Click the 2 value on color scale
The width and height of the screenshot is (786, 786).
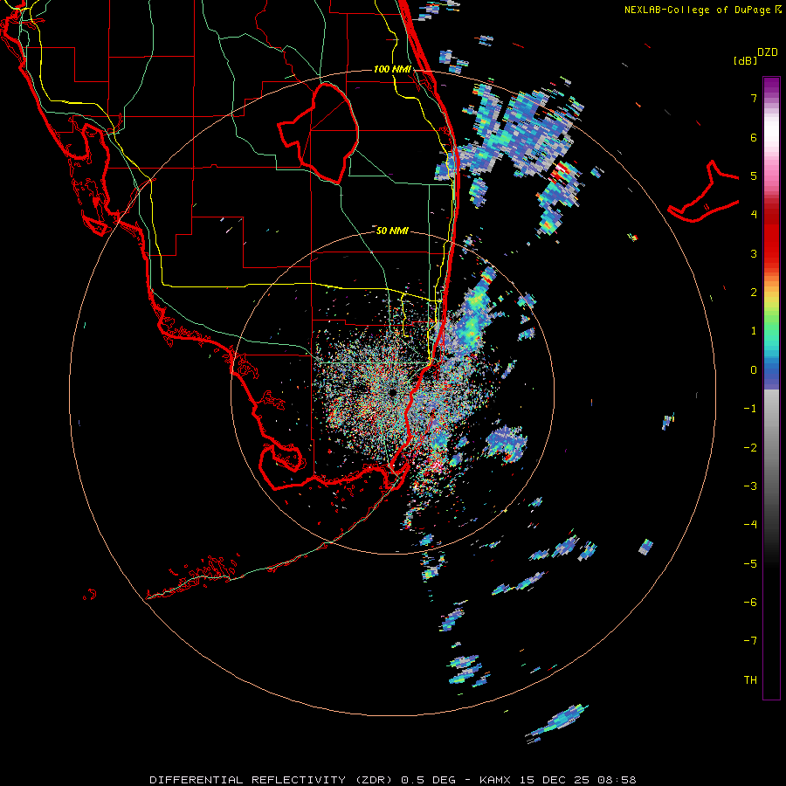point(754,293)
